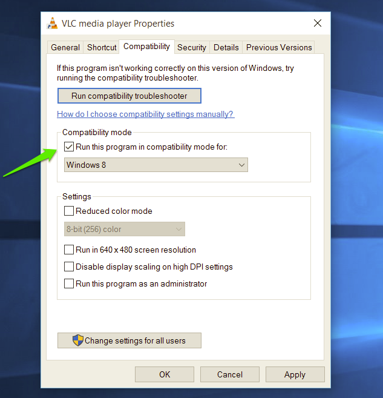Open the choose compatibility settings manually link
The height and width of the screenshot is (398, 383).
click(145, 114)
